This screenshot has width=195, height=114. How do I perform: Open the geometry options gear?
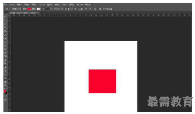click(100, 9)
